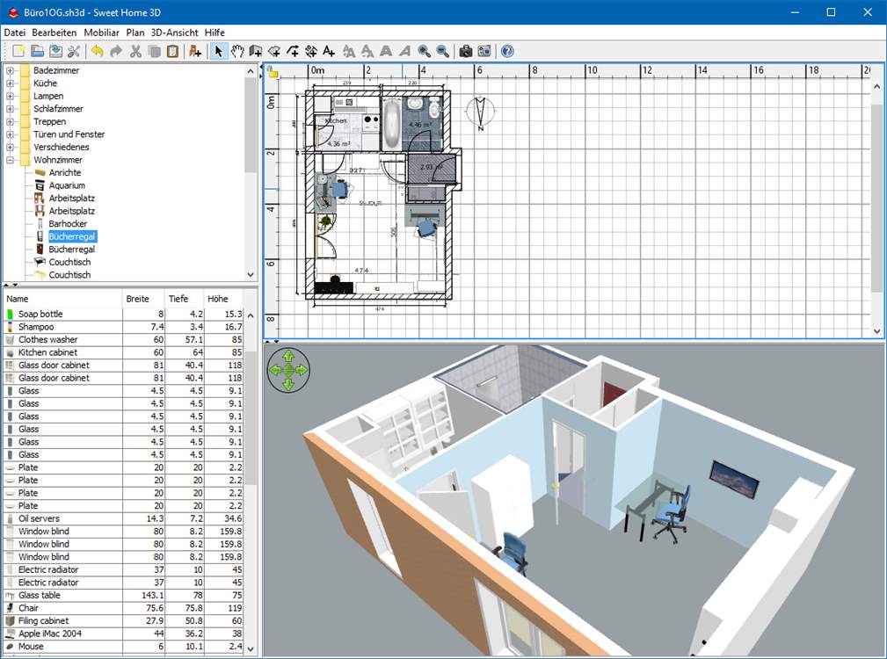Click furniture list scrollbar down arrow

251,649
